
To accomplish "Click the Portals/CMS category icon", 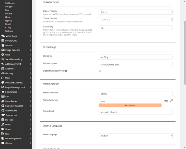I will coord(3,41).
